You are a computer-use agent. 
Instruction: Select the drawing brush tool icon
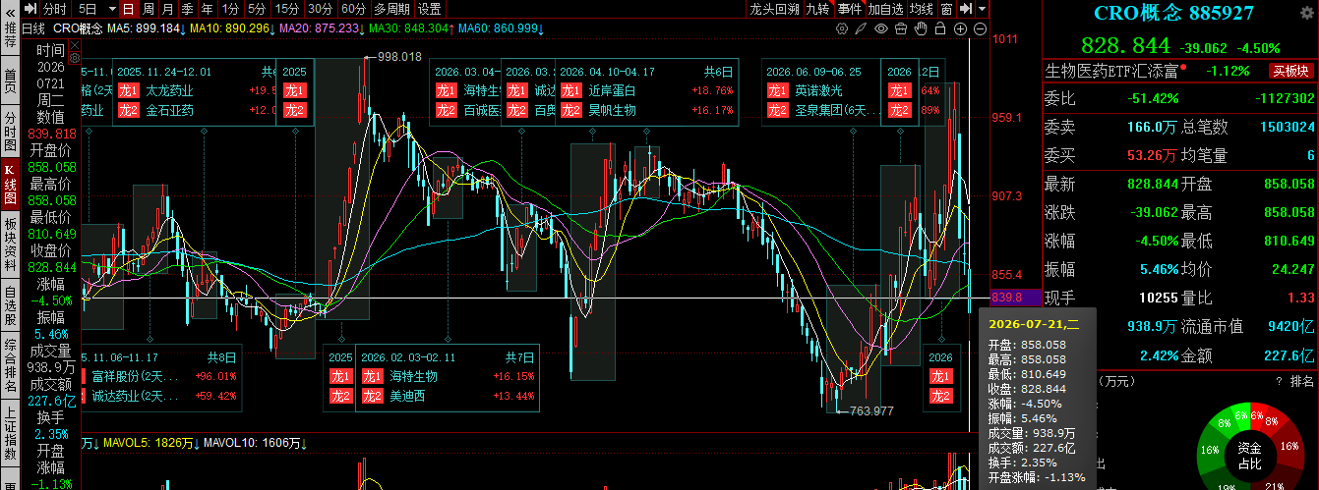(x=860, y=28)
